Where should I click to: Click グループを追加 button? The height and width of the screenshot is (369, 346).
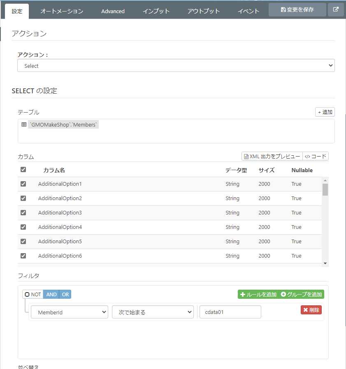click(302, 294)
